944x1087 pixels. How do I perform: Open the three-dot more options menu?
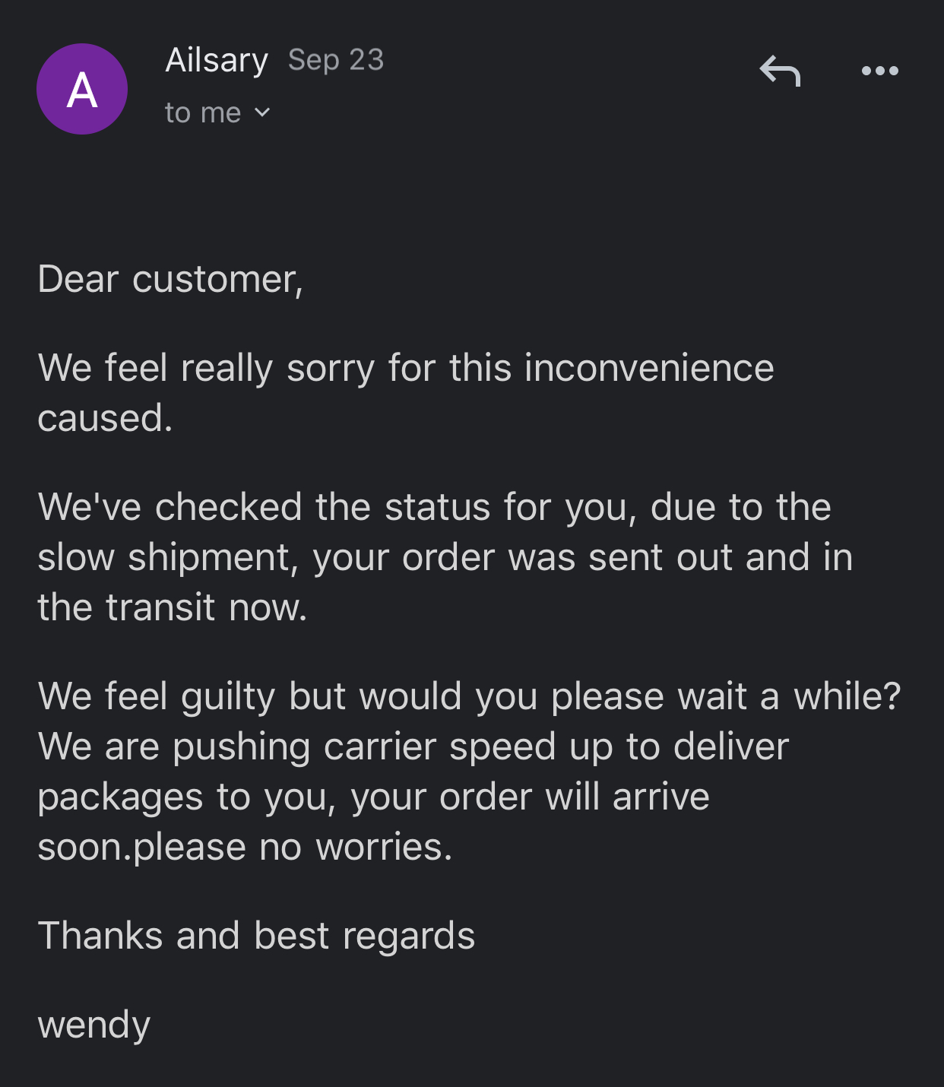880,71
